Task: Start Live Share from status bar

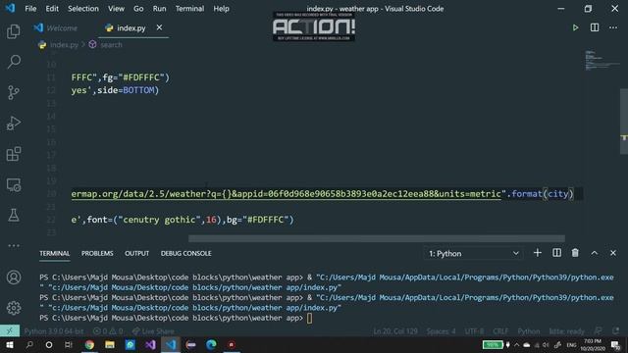Action: pos(153,331)
